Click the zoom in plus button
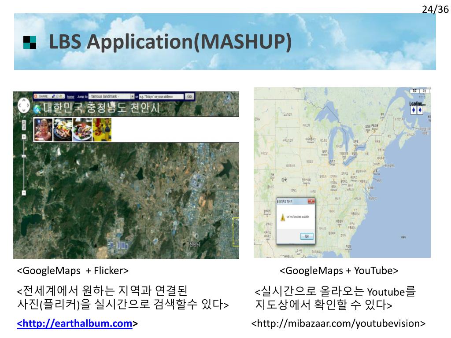This screenshot has width=451, height=338. point(24,137)
